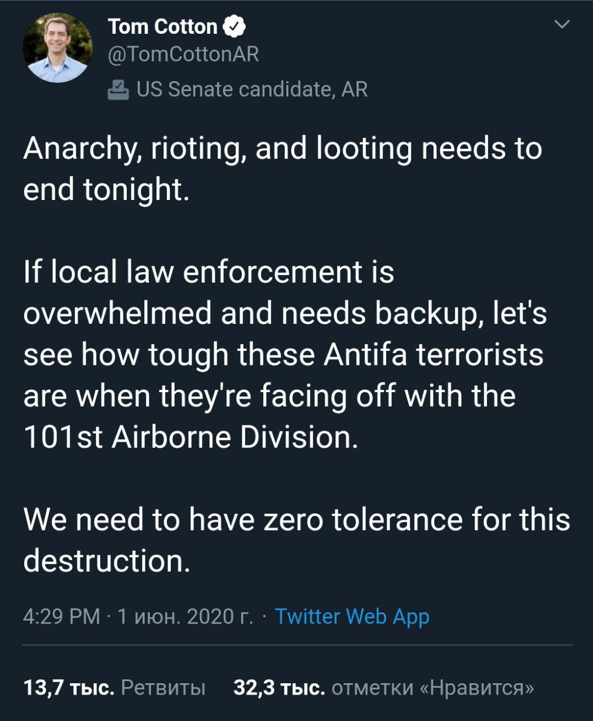593x721 pixels.
Task: Click the 'zero tolerance' sentence line
Action: [x=296, y=519]
